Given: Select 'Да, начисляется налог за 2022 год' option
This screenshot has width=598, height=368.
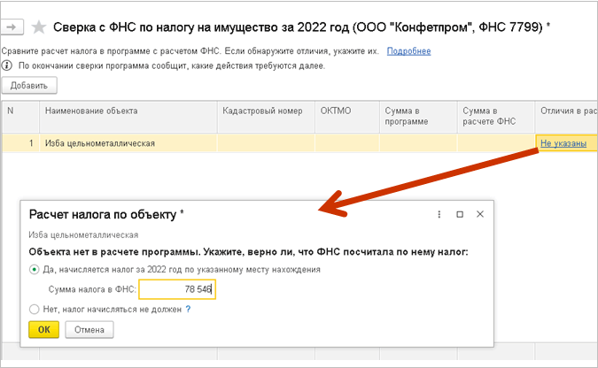Looking at the screenshot, I should (35, 269).
